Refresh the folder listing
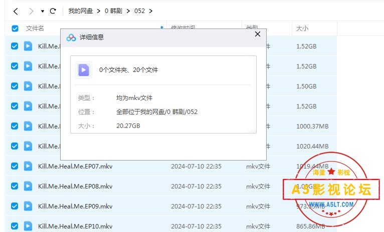 click(53, 11)
